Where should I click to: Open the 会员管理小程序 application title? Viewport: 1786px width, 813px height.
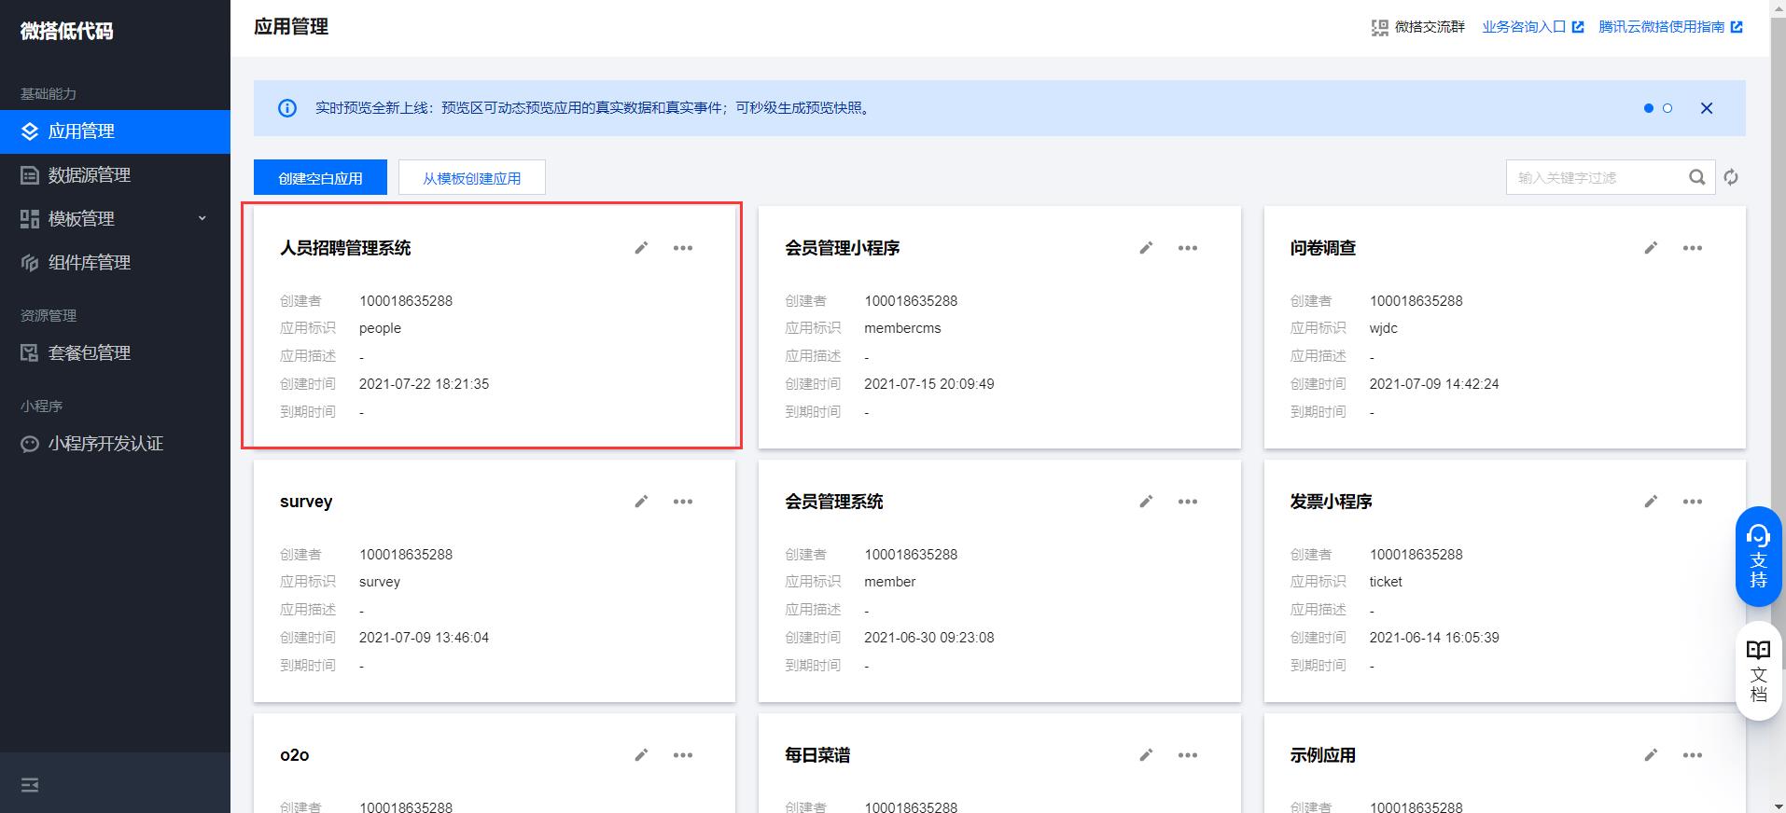pos(843,248)
